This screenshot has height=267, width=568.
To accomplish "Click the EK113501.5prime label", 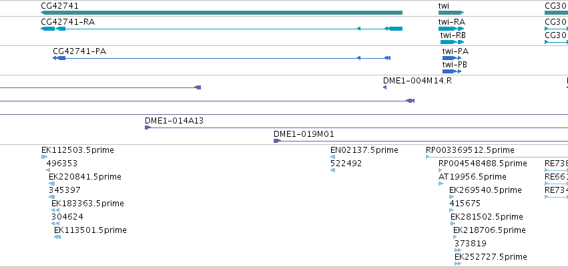I will (x=90, y=230).
